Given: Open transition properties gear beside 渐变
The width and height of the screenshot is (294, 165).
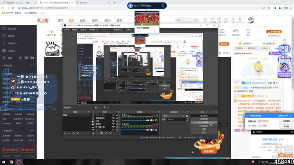Looking at the screenshot, I should click(x=187, y=116).
